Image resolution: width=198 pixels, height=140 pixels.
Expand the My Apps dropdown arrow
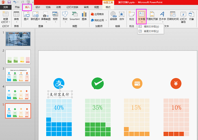[106, 20]
